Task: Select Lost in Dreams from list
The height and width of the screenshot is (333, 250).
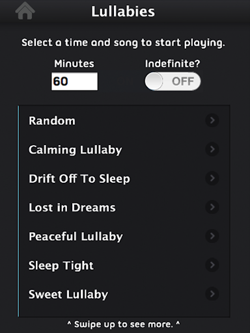Action: click(124, 207)
